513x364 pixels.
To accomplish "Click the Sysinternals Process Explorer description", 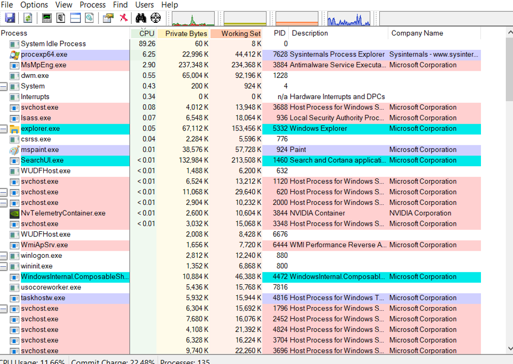I will 337,54.
